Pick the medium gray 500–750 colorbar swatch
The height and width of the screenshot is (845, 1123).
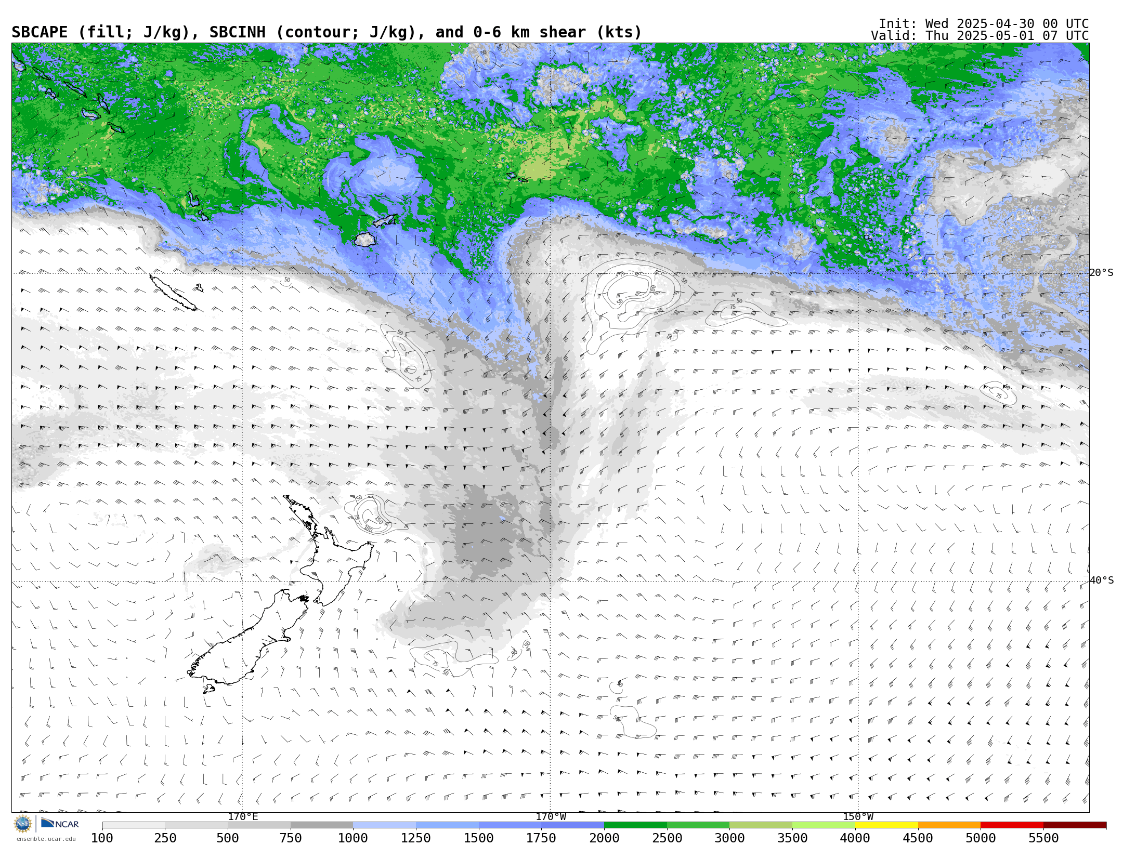pyautogui.click(x=259, y=825)
